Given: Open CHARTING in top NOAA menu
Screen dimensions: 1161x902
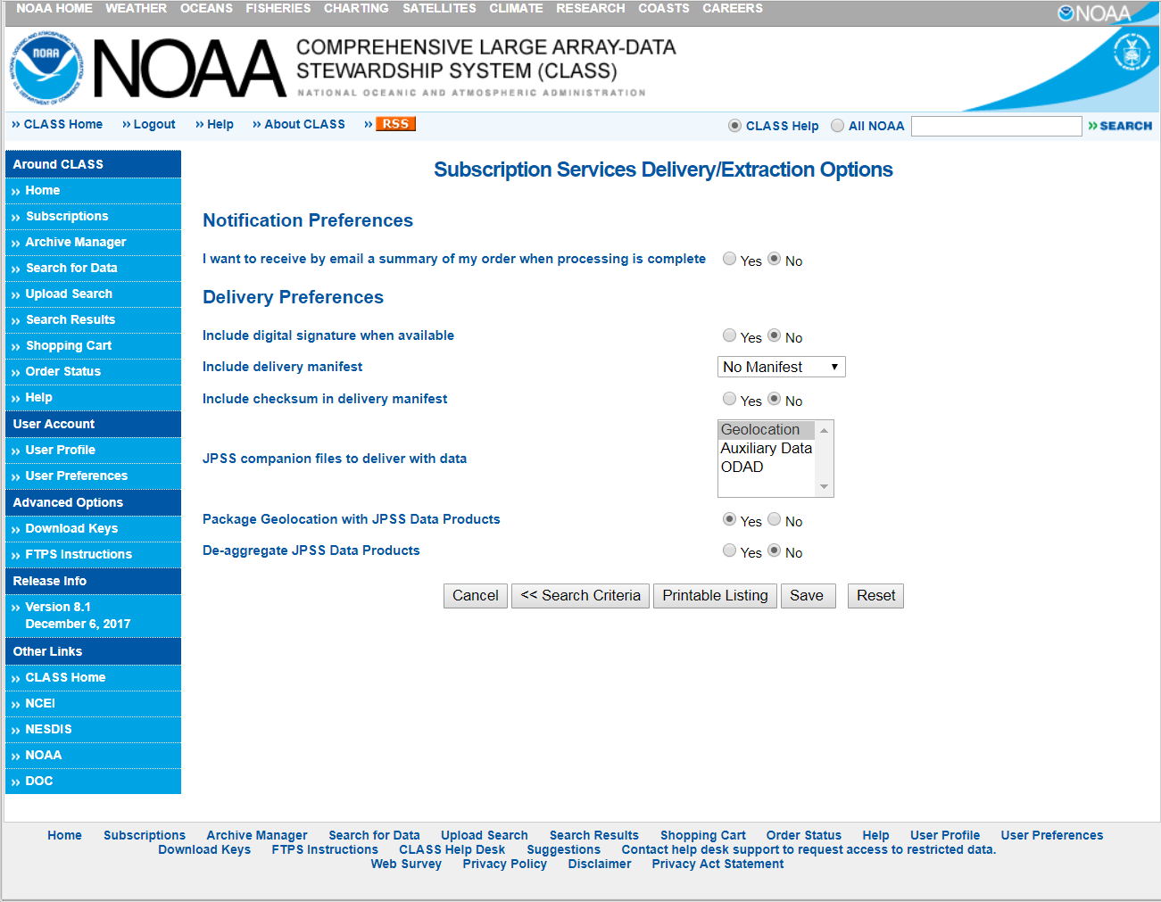Looking at the screenshot, I should 356,8.
